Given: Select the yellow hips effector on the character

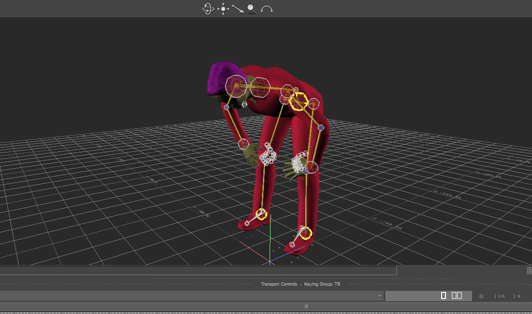Looking at the screenshot, I should (298, 101).
